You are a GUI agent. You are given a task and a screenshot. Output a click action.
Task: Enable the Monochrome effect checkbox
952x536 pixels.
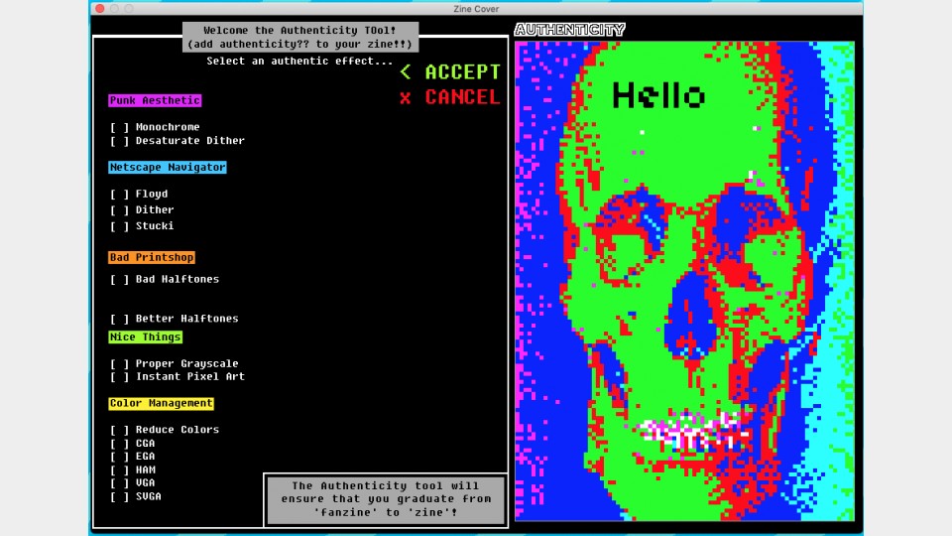point(120,127)
